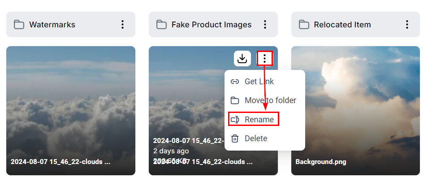Click the Relocated Item folder icon
This screenshot has width=432, height=186.
(x=304, y=25)
